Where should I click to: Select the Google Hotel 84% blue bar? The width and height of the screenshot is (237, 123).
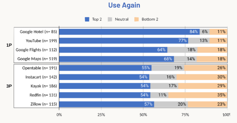129,32
